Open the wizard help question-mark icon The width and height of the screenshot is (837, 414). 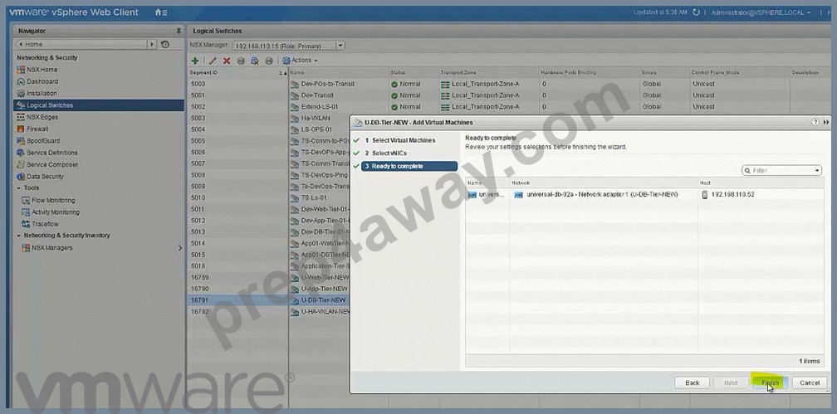click(x=815, y=122)
